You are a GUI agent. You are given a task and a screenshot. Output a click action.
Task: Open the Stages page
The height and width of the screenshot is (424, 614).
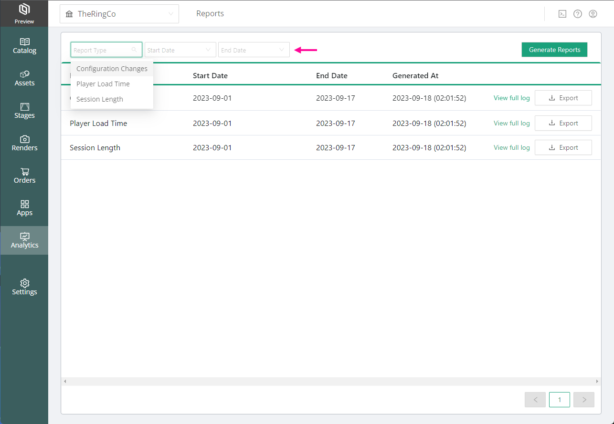[x=24, y=111]
